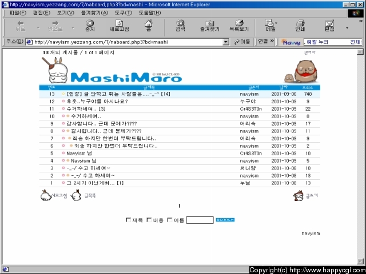The width and height of the screenshot is (366, 274).
Task: Open the Mail button dropdown arrow
Action: click(x=276, y=23)
